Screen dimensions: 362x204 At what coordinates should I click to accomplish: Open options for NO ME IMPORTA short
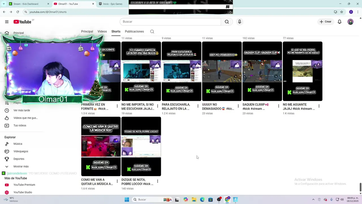tap(158, 106)
